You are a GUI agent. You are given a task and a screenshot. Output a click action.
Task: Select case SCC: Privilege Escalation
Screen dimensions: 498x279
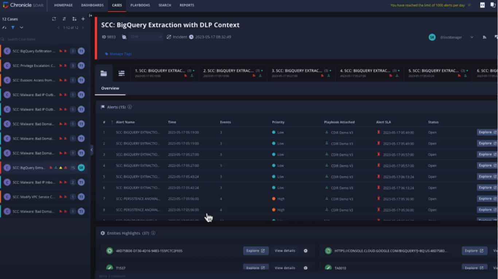pos(44,66)
